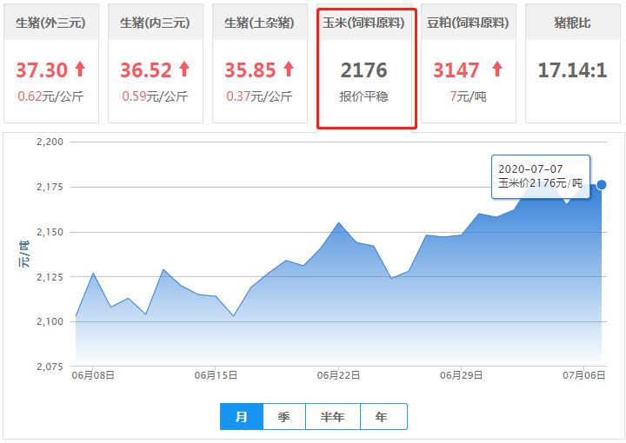Select the 月 time range tab
This screenshot has width=626, height=443.
(x=242, y=417)
